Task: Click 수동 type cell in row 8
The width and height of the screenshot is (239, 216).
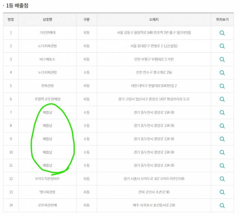Action: tap(86, 125)
